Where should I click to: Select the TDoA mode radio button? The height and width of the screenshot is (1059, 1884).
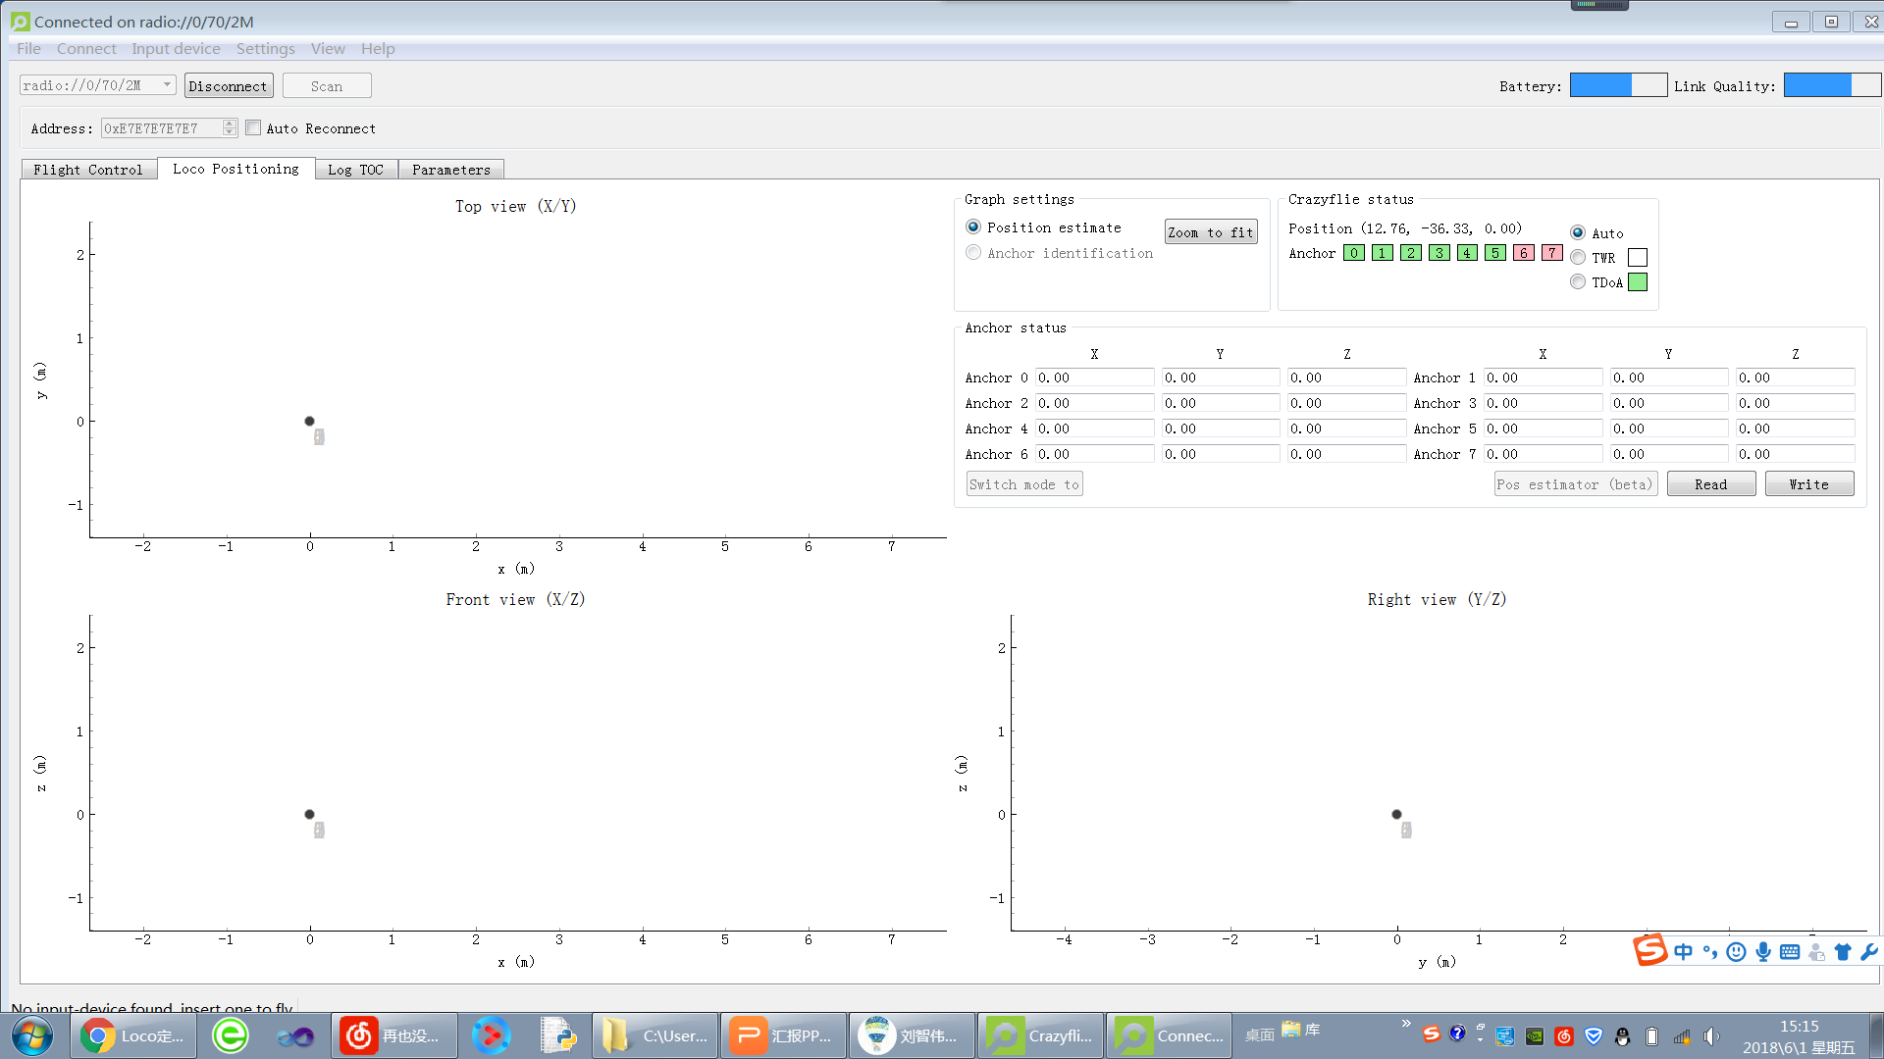tap(1578, 281)
